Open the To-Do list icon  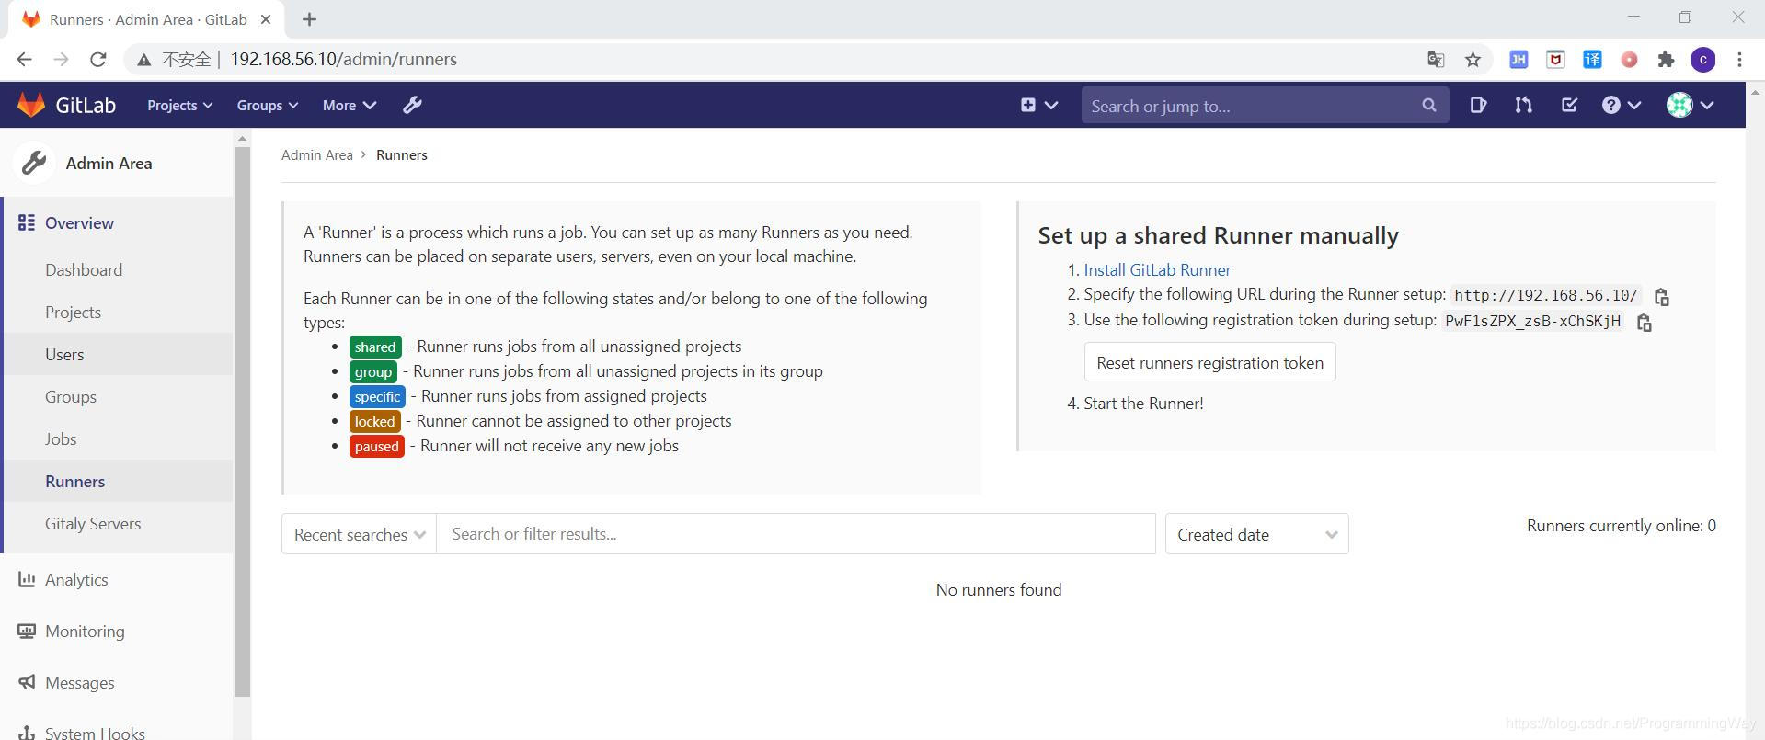pos(1569,106)
